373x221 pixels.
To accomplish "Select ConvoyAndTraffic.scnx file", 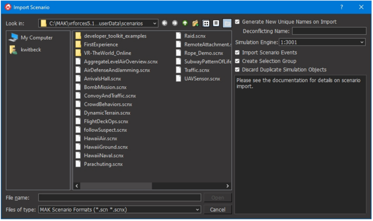I will 106,96.
